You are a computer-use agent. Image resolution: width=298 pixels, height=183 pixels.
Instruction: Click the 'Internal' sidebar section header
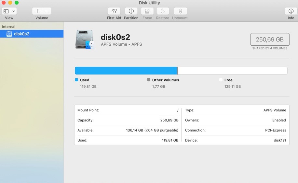8,27
